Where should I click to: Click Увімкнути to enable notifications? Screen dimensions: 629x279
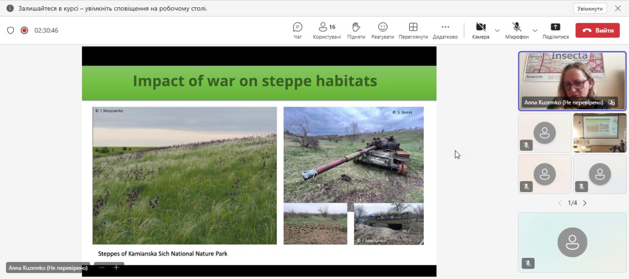(x=590, y=8)
